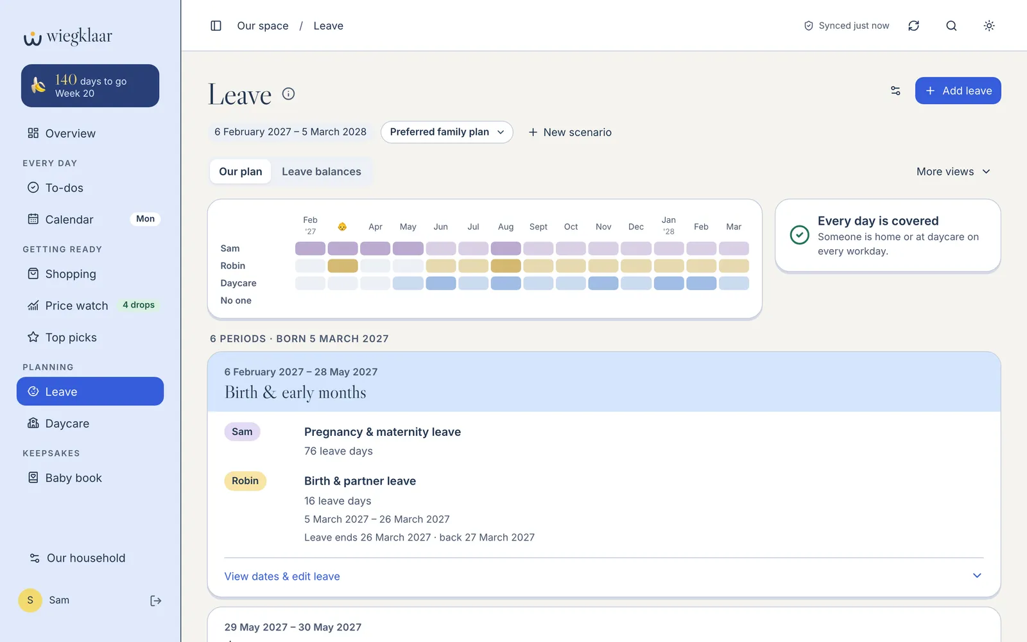
Task: Click the Every day is covered checkmark icon
Action: (x=799, y=235)
